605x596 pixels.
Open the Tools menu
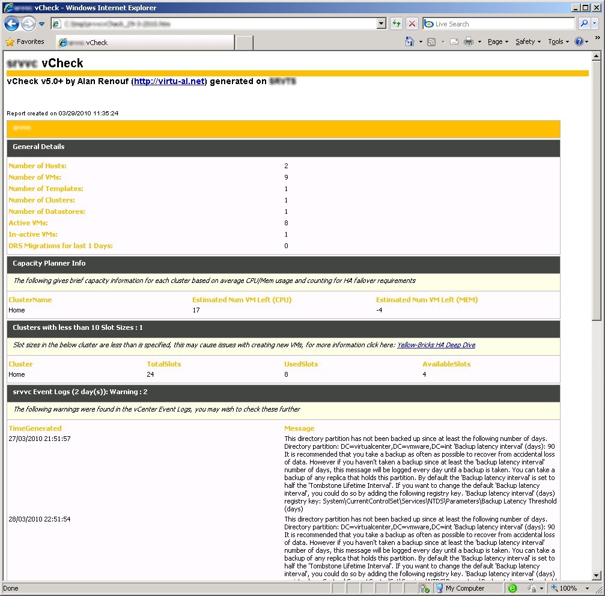558,41
